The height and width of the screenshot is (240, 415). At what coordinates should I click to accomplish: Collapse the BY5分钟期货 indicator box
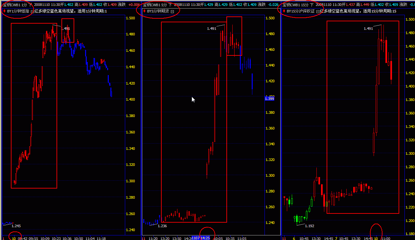(x=173, y=11)
